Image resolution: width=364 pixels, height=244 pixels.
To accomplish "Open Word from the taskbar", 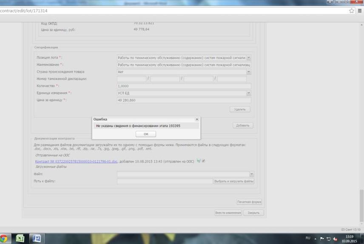I will point(37,238).
